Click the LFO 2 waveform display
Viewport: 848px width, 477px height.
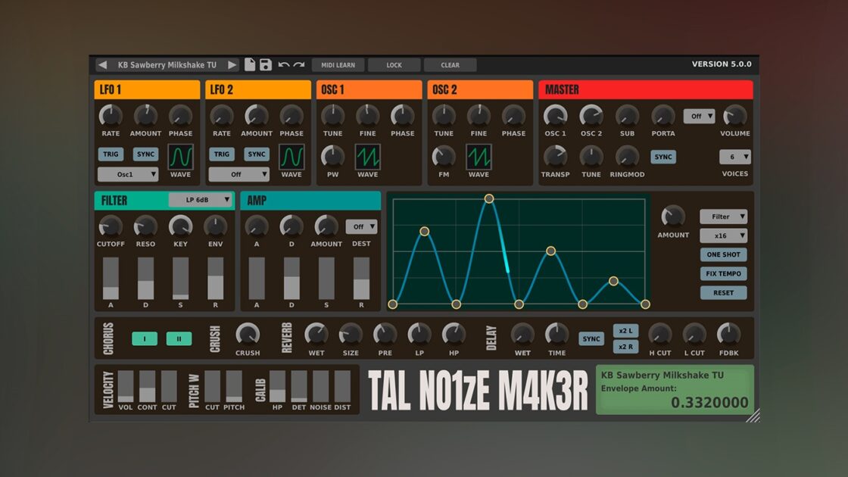(291, 157)
